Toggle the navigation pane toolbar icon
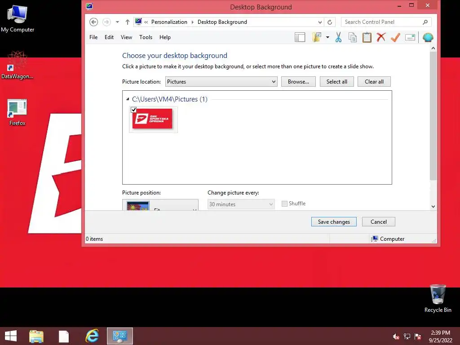 (x=300, y=37)
